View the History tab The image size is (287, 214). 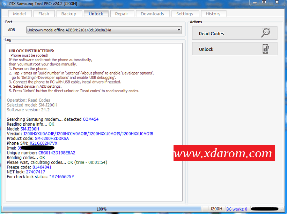click(x=213, y=14)
